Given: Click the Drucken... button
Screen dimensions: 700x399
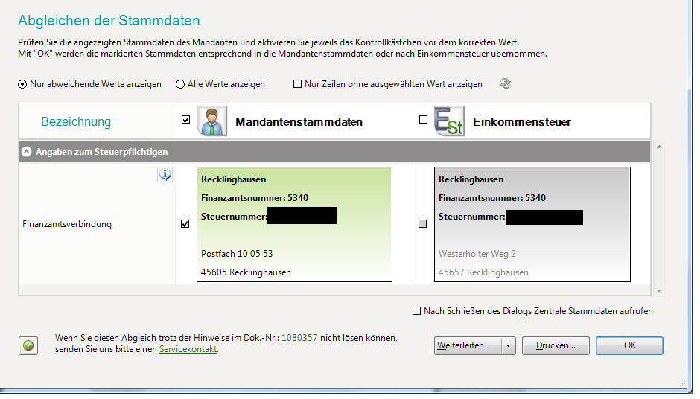Looking at the screenshot, I should click(556, 345).
